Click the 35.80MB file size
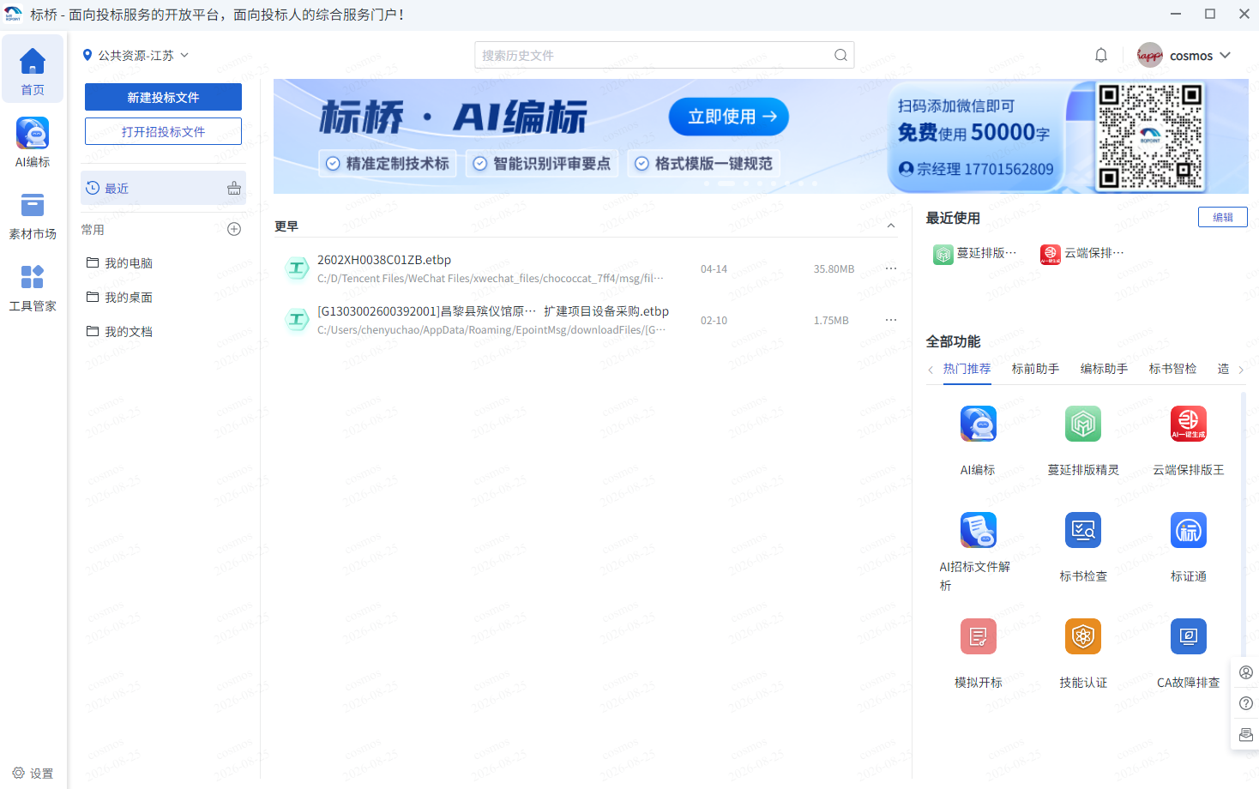1259x789 pixels. pyautogui.click(x=834, y=269)
